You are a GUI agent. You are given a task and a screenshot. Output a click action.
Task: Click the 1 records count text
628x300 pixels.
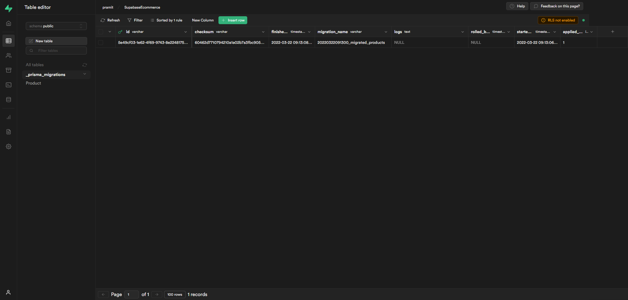[198, 294]
